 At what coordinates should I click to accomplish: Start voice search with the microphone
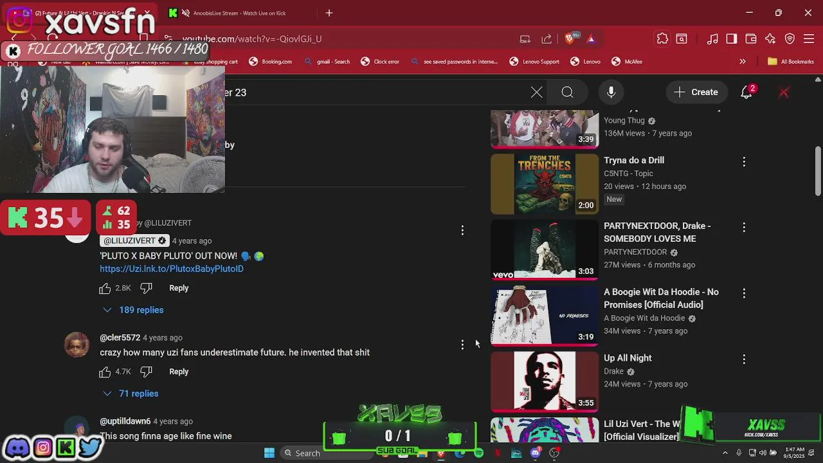coord(611,93)
